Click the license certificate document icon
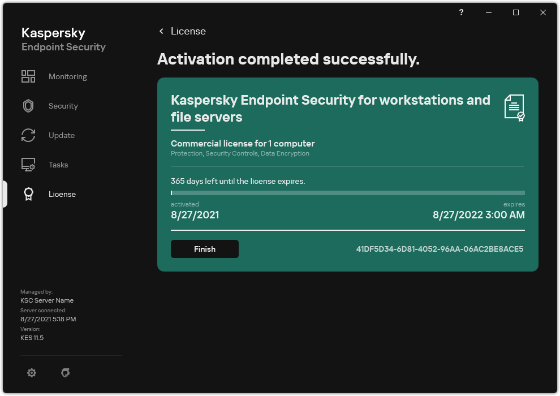This screenshot has width=560, height=396. tap(514, 108)
